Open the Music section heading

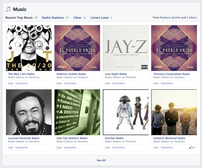point(20,9)
